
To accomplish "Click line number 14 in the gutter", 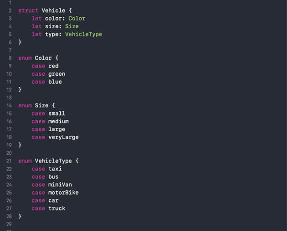I will (10, 105).
